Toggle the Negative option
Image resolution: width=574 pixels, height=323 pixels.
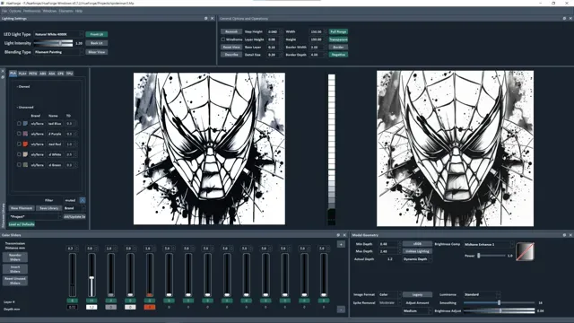[x=338, y=55]
